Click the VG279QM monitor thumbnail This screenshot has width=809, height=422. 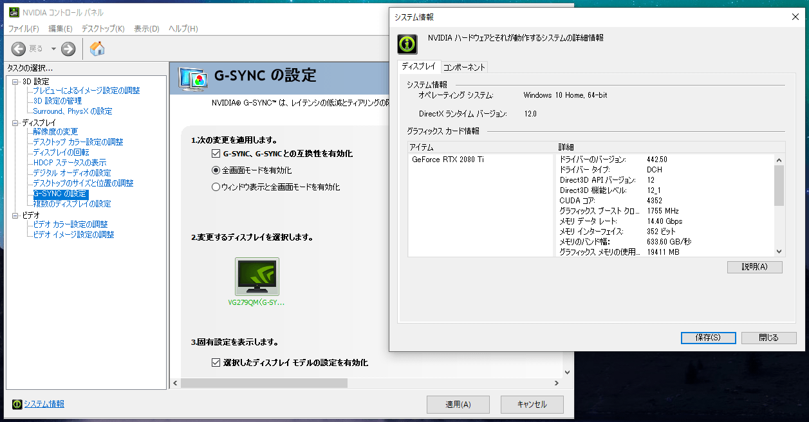(x=257, y=277)
